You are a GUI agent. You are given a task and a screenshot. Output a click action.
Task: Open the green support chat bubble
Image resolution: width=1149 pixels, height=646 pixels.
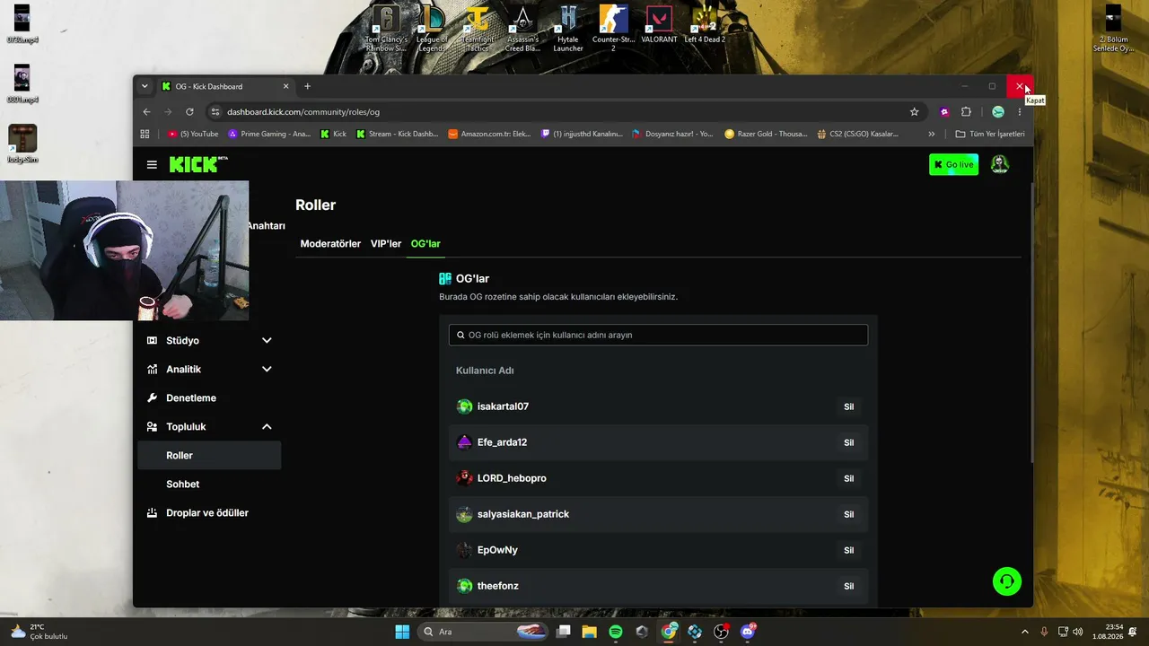coord(1007,581)
